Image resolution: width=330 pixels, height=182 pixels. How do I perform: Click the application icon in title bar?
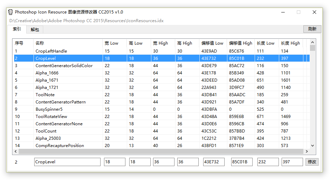pyautogui.click(x=10, y=12)
